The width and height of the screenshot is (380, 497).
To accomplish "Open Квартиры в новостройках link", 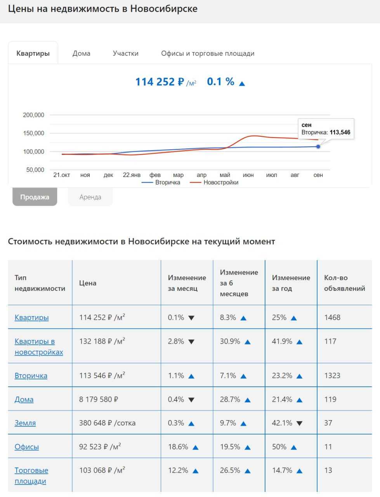I will tap(38, 347).
